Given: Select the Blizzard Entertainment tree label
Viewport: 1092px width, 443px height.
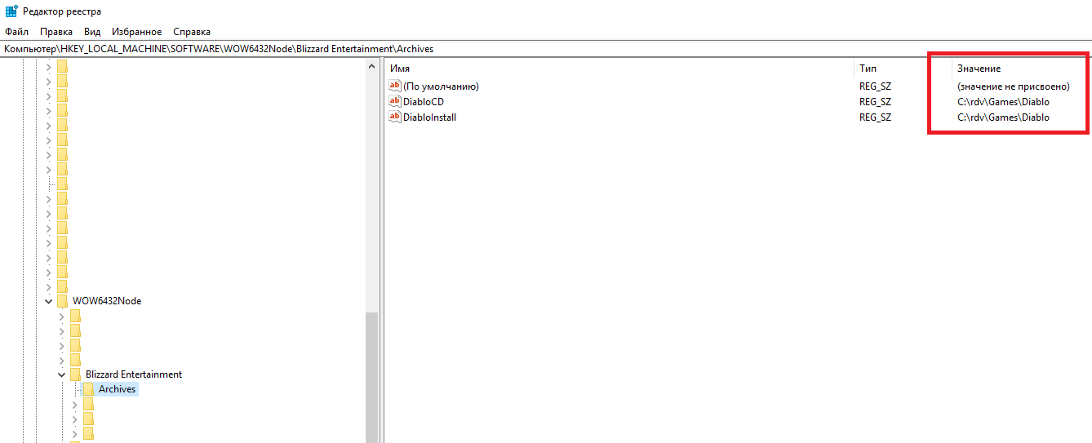Looking at the screenshot, I should point(134,374).
